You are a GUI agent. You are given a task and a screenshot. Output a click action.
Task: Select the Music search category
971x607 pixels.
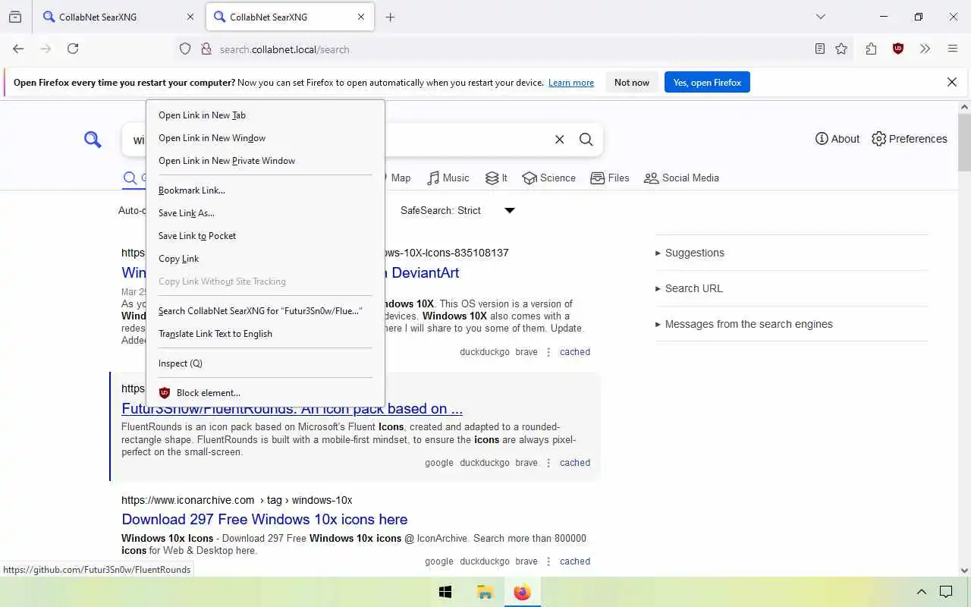pyautogui.click(x=448, y=178)
